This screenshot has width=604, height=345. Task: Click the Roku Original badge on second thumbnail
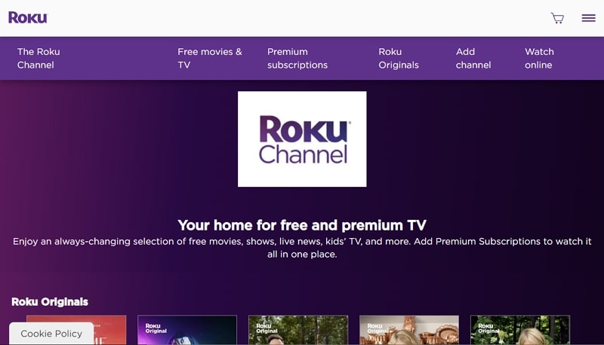click(156, 328)
